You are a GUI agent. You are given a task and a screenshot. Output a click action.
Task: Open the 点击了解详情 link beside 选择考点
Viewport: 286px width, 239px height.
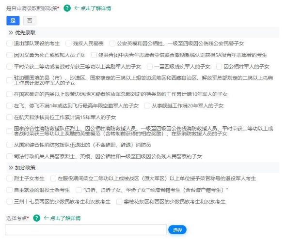pyautogui.click(x=65, y=218)
